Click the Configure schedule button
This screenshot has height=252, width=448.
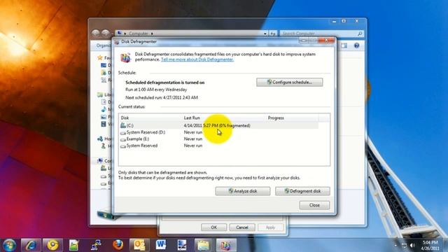(x=289, y=83)
